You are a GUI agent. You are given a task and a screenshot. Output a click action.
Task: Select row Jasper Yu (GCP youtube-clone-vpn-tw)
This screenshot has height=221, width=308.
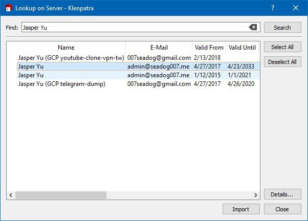138,58
